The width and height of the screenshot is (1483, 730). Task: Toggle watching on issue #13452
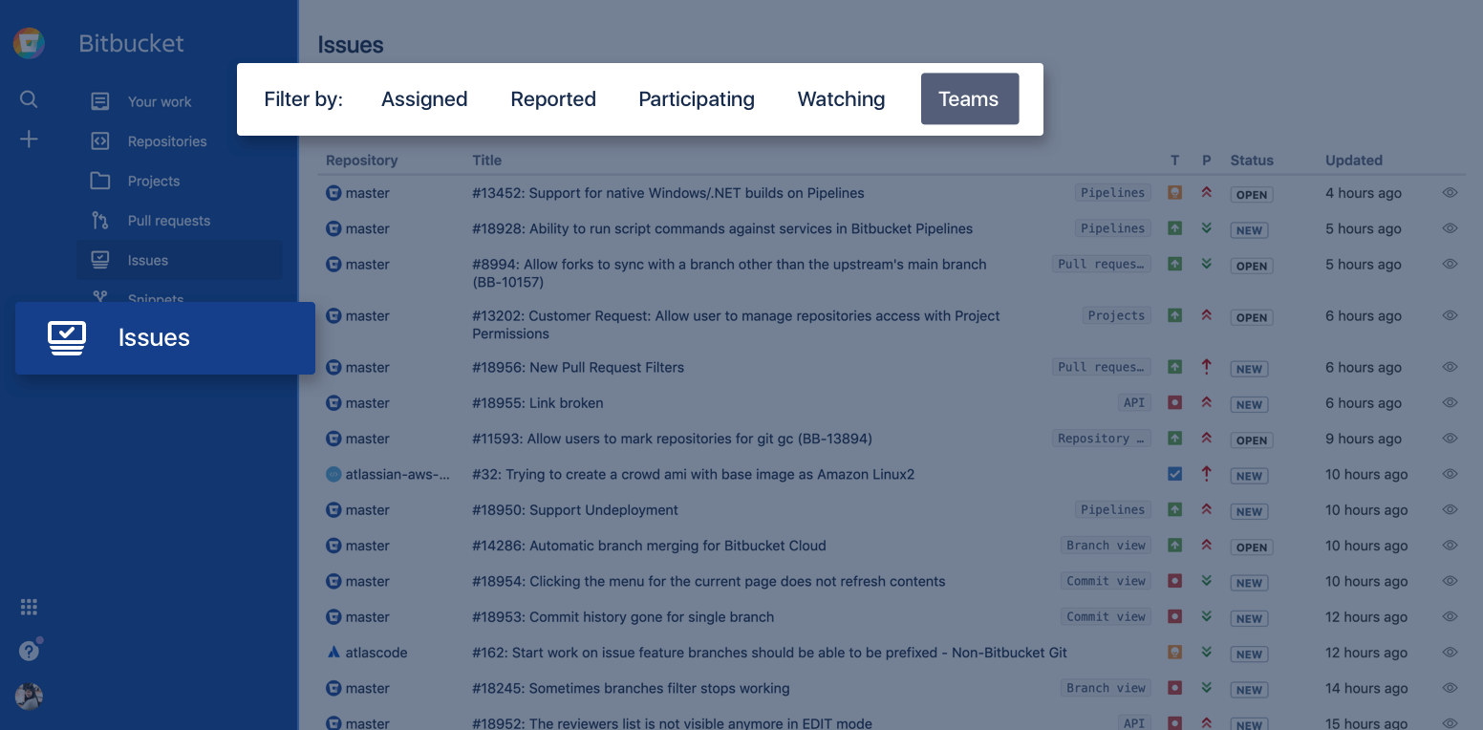pos(1450,192)
